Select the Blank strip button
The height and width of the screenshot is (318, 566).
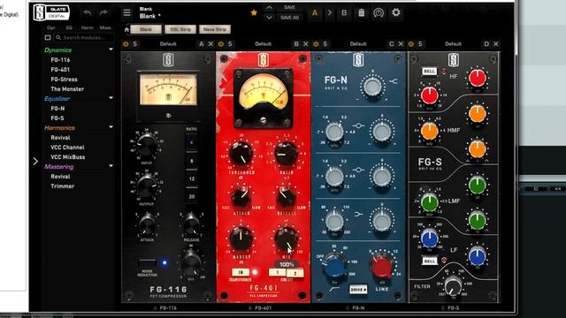point(146,29)
